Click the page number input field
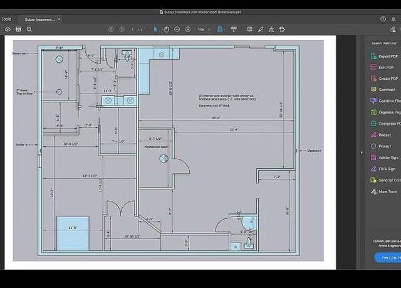The width and height of the screenshot is (401, 288). click(x=133, y=29)
